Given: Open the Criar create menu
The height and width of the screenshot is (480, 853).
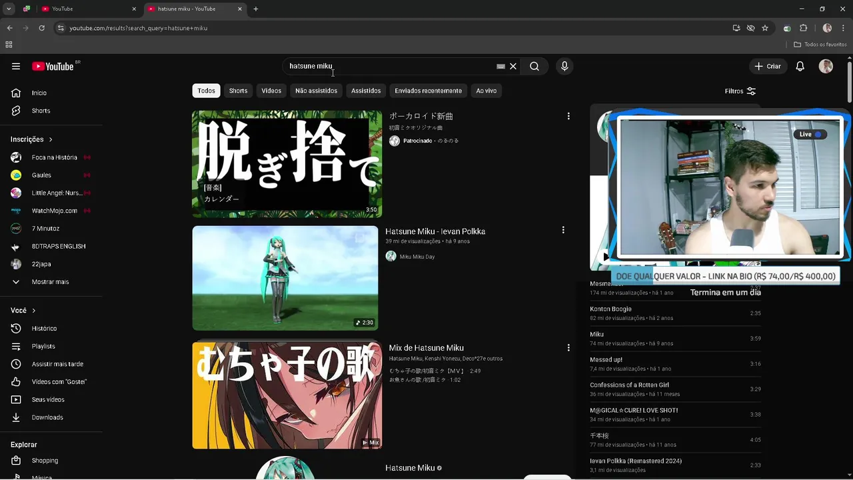Looking at the screenshot, I should coord(768,66).
